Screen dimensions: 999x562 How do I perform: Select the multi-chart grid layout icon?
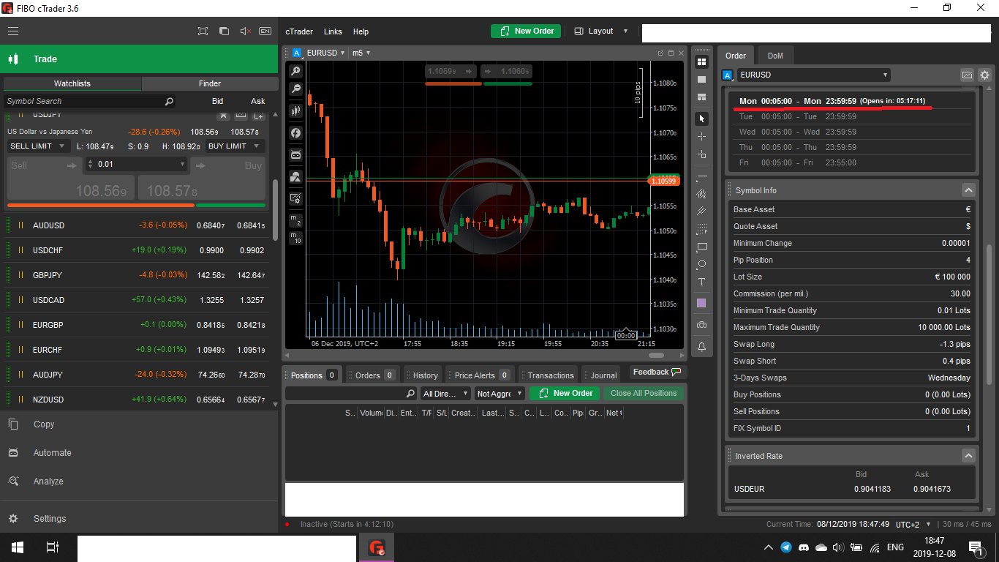click(x=702, y=62)
